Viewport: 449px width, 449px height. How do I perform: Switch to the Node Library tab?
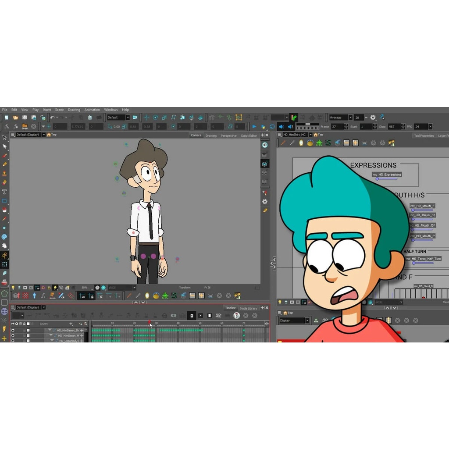(x=248, y=308)
